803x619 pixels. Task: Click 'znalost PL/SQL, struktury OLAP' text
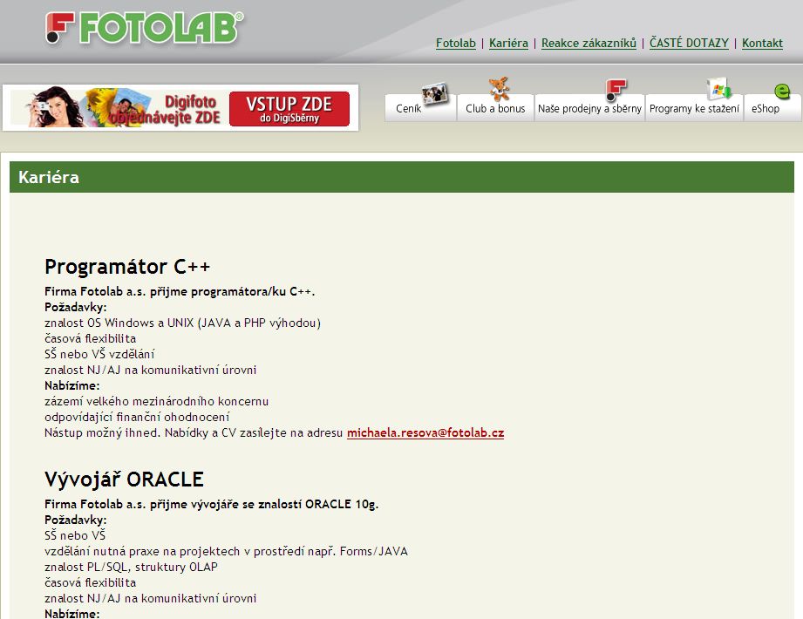pos(131,568)
